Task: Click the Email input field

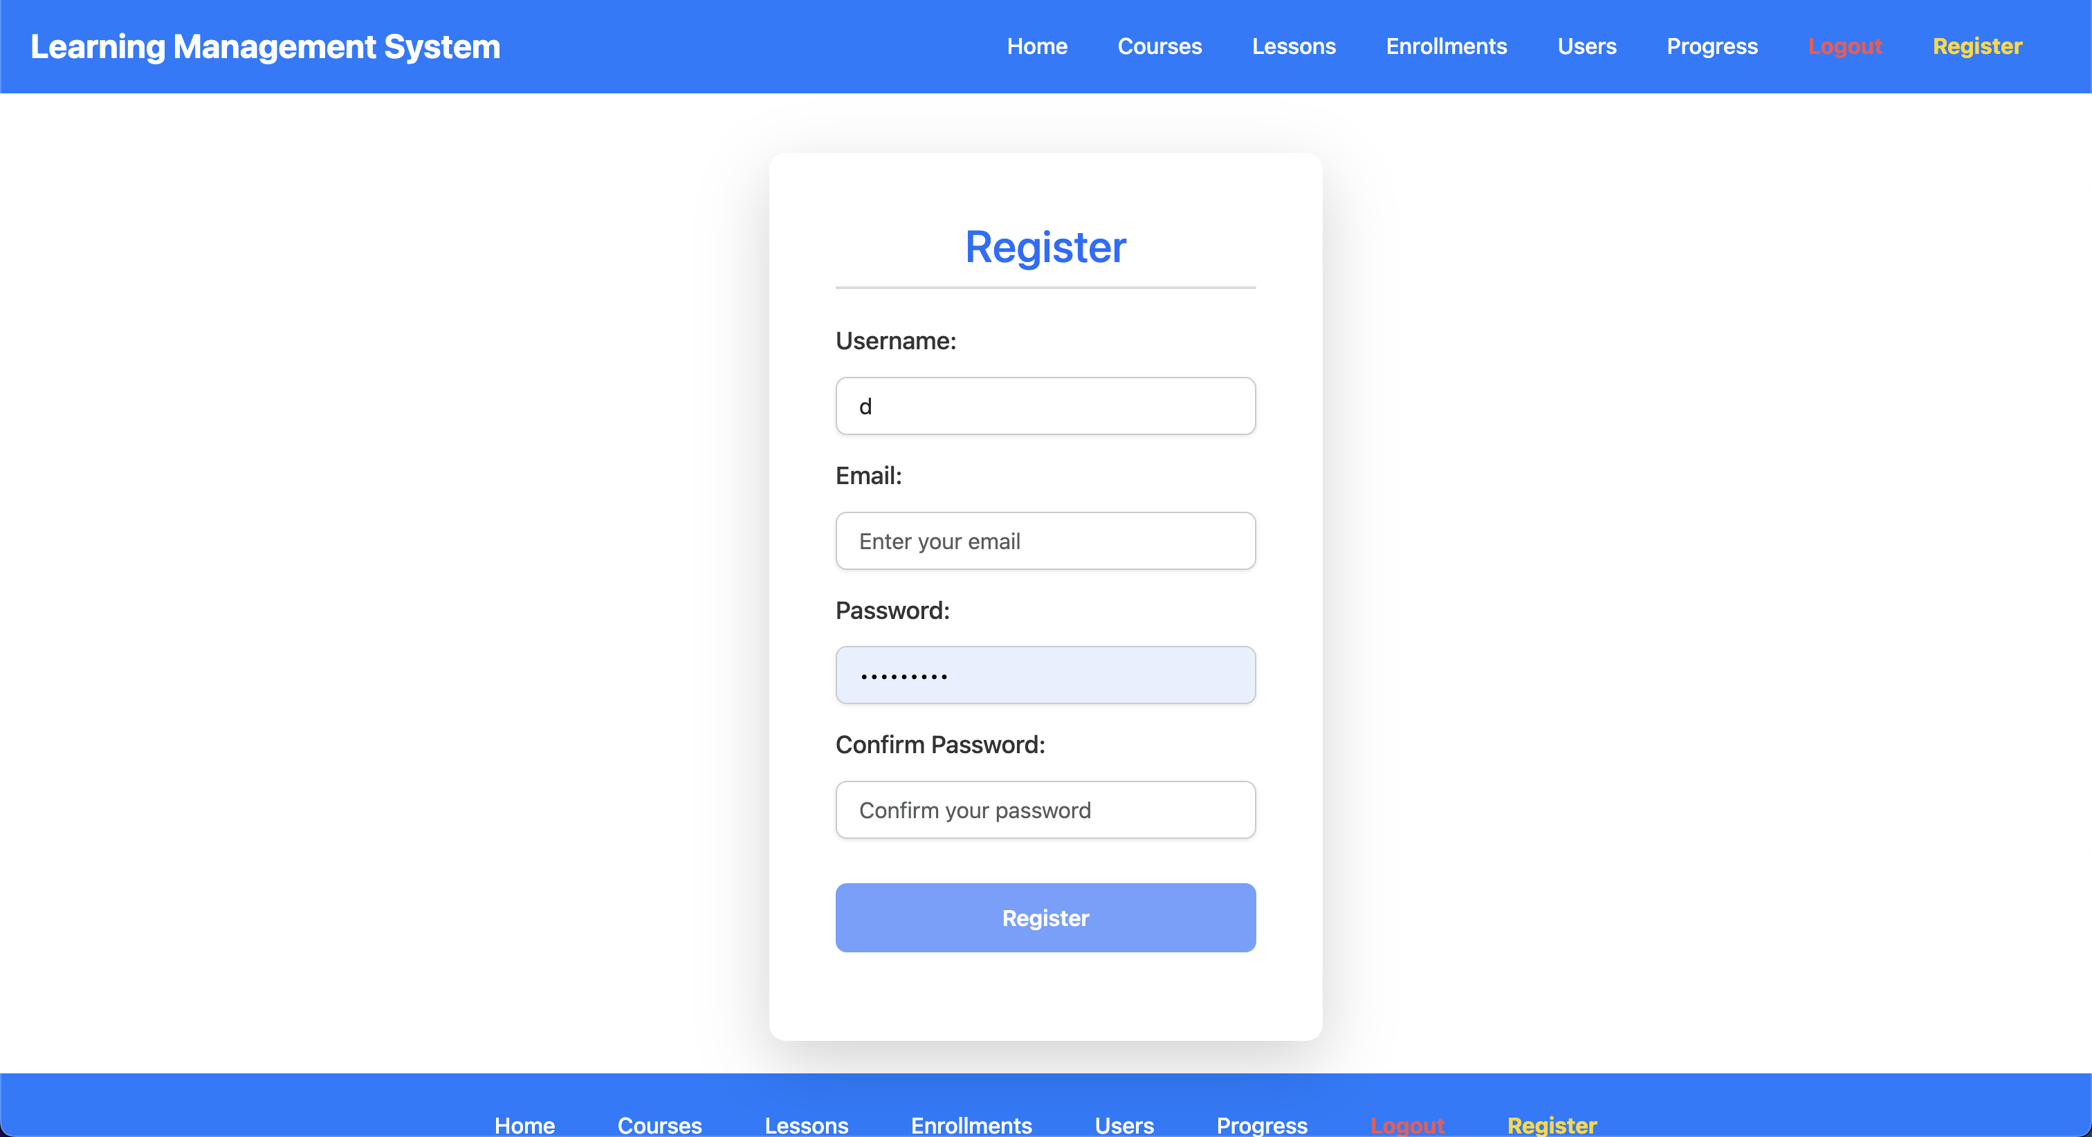Action: click(x=1046, y=541)
